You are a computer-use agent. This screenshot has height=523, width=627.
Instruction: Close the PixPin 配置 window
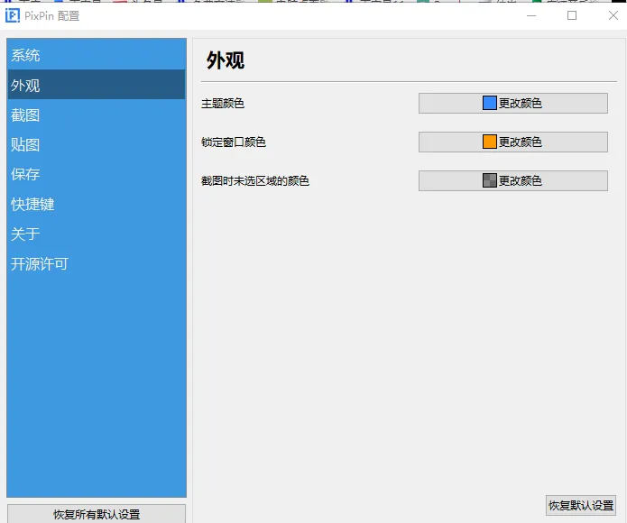coord(613,15)
